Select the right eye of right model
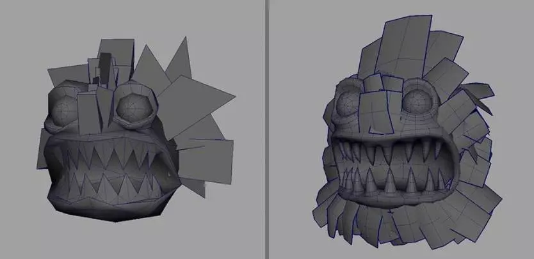534x259 pixels. coord(421,99)
